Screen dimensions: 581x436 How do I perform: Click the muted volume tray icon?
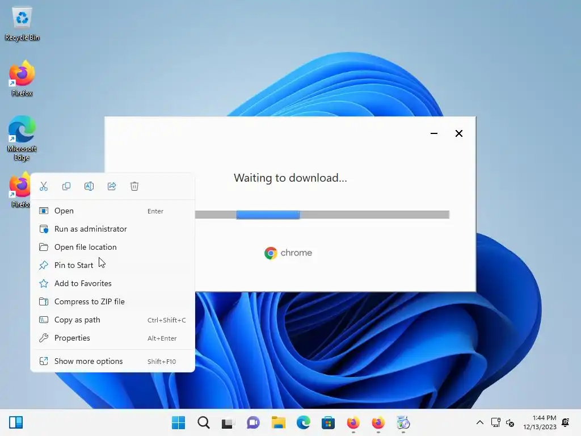510,422
